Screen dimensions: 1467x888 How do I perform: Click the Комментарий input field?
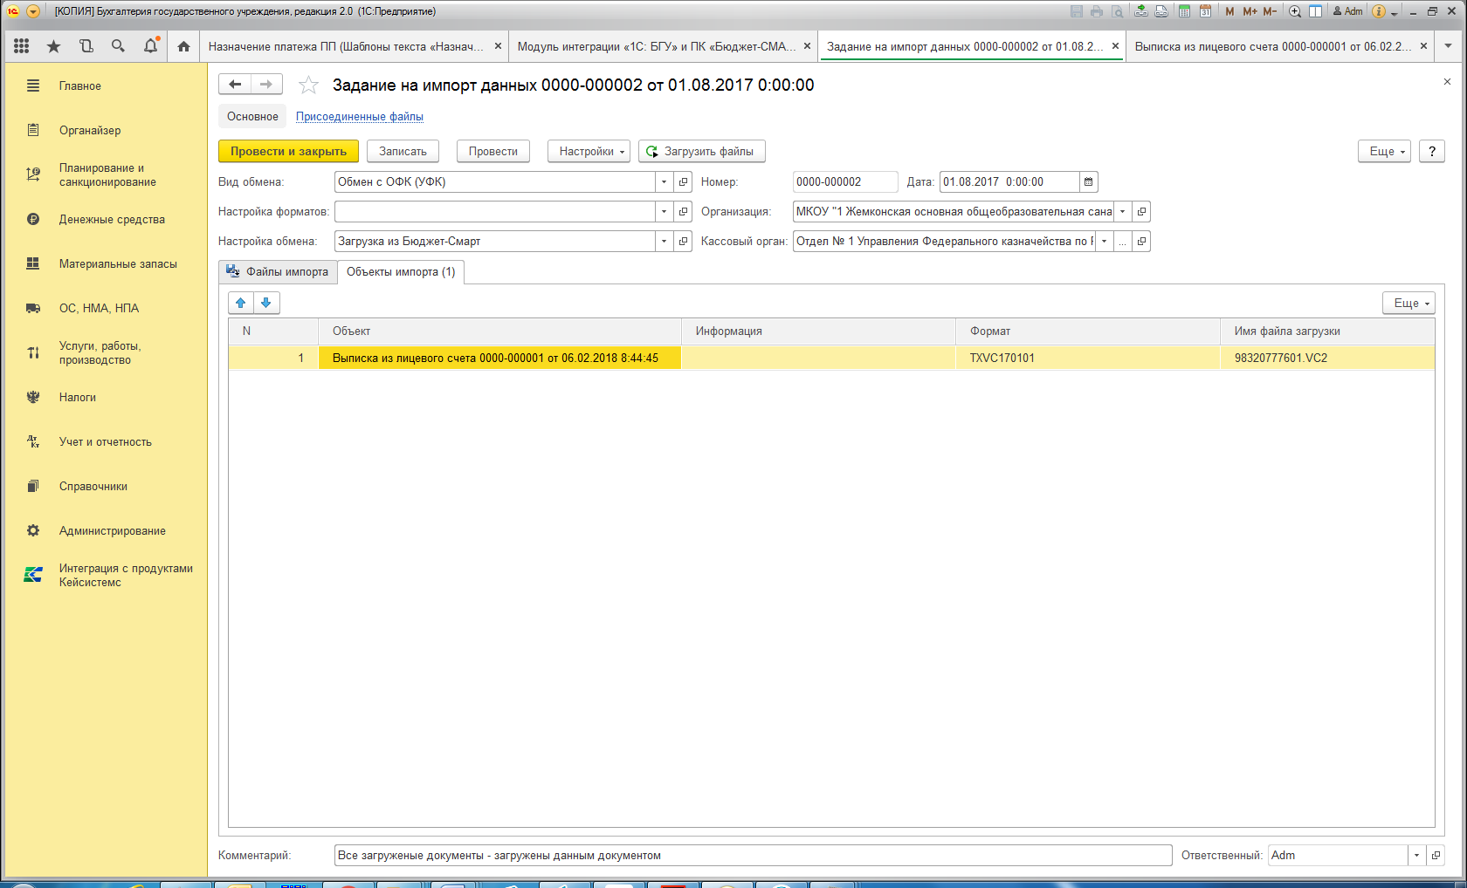753,856
